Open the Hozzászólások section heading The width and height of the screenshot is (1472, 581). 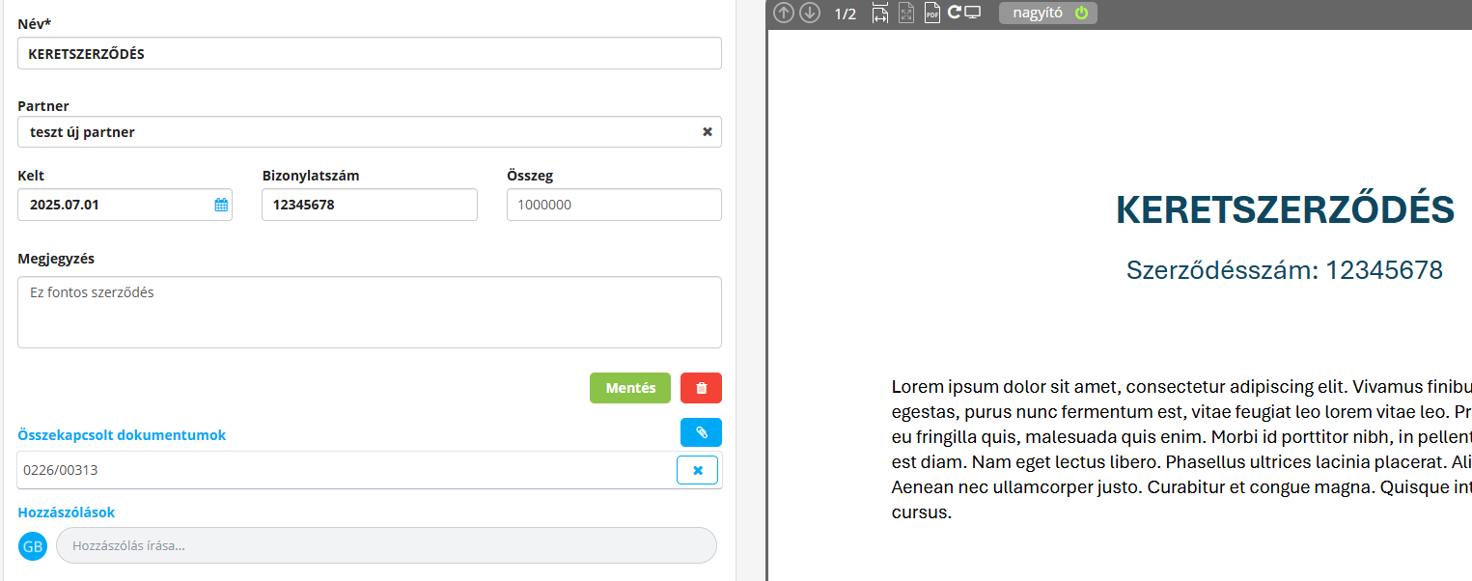pyautogui.click(x=65, y=512)
